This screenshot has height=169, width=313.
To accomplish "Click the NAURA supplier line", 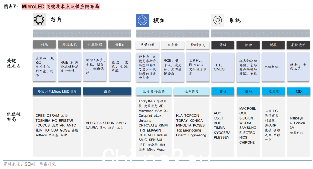I will point(104,128).
